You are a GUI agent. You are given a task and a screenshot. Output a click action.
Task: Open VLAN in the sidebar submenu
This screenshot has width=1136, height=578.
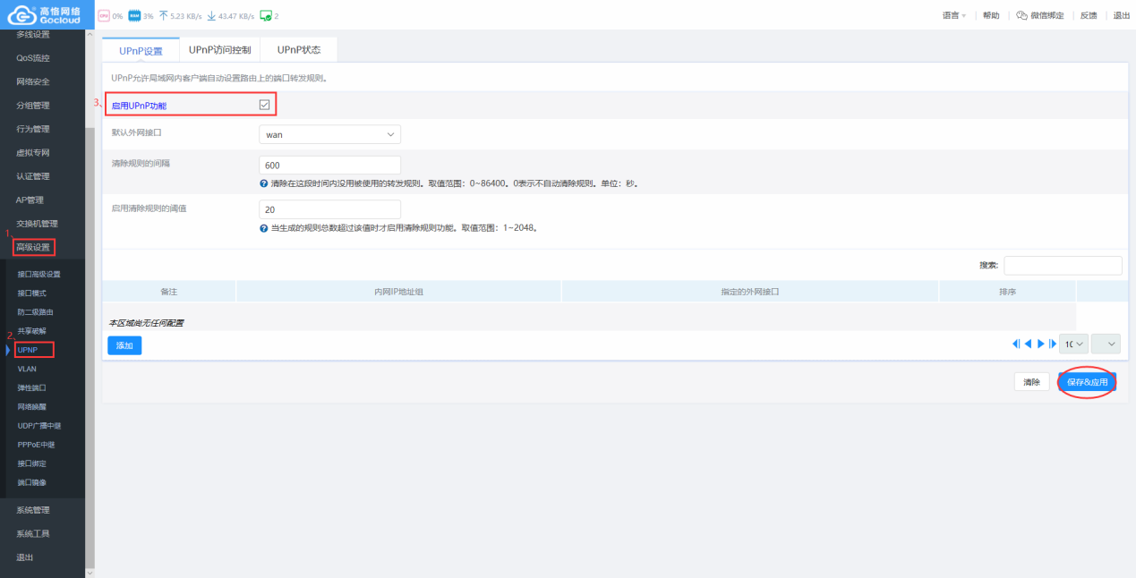pos(27,369)
